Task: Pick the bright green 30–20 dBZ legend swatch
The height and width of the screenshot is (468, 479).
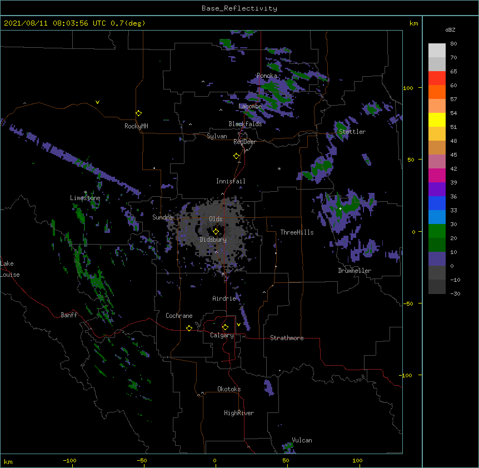Action: [x=437, y=231]
